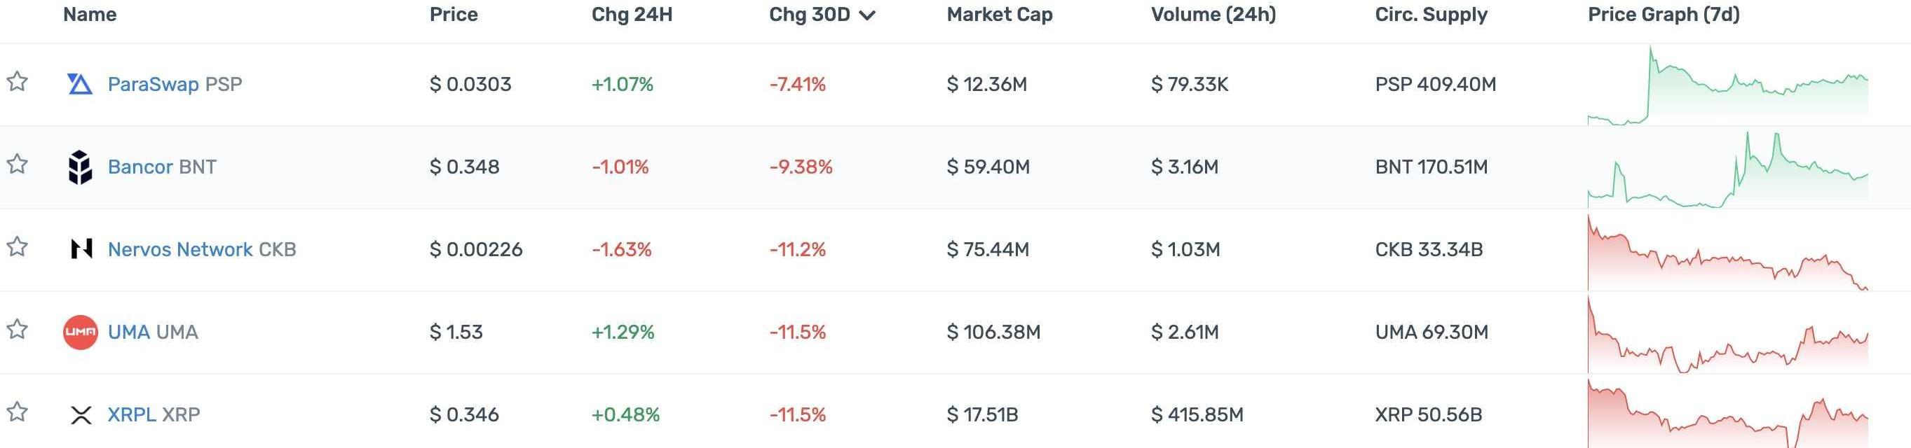Toggle Chg 30D sort arrow
This screenshot has width=1911, height=448.
(866, 15)
